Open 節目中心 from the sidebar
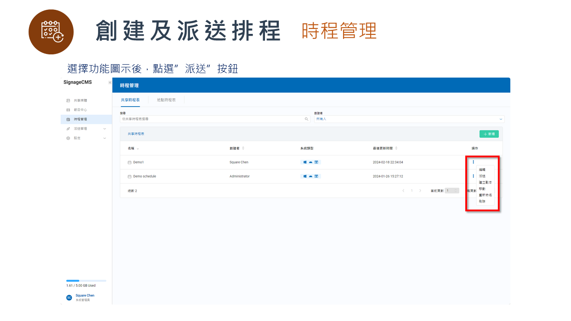Image resolution: width=571 pixels, height=321 pixels. pos(80,110)
